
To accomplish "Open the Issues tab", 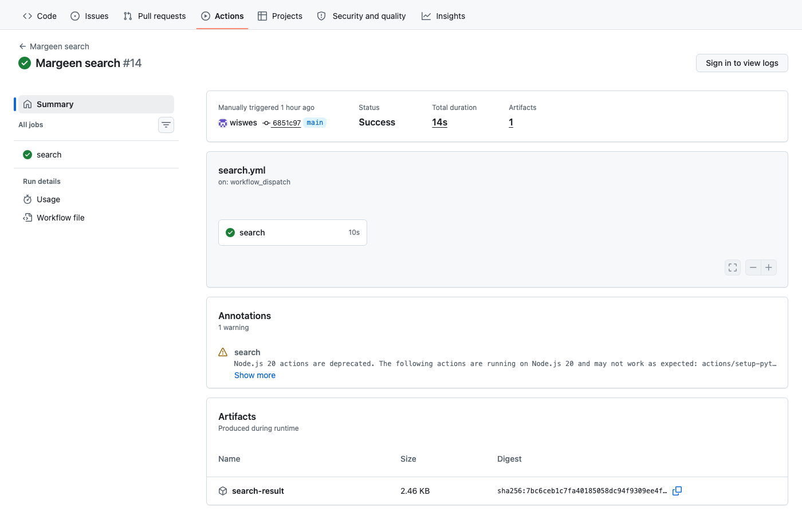I will tap(89, 16).
